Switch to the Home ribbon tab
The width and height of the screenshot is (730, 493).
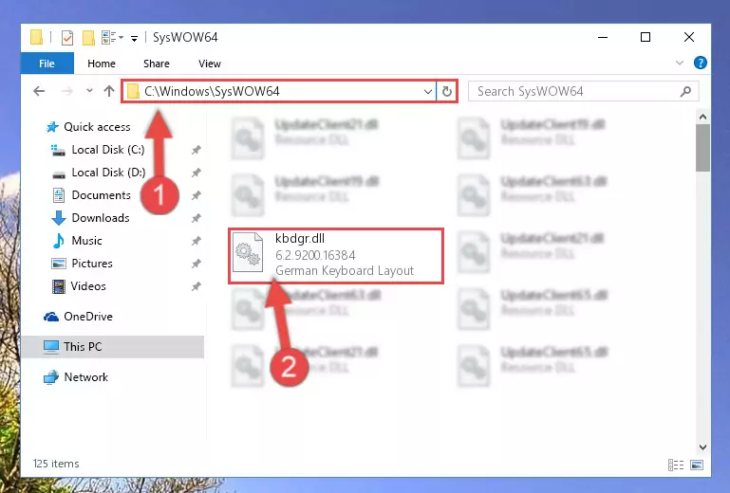[x=101, y=64]
